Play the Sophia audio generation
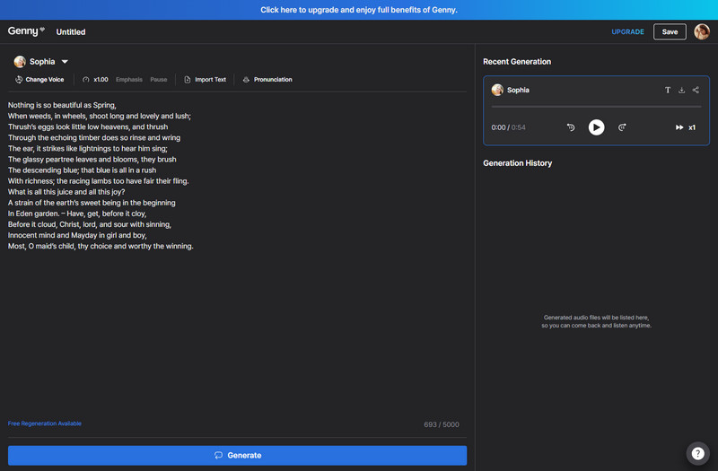718x471 pixels. click(596, 127)
